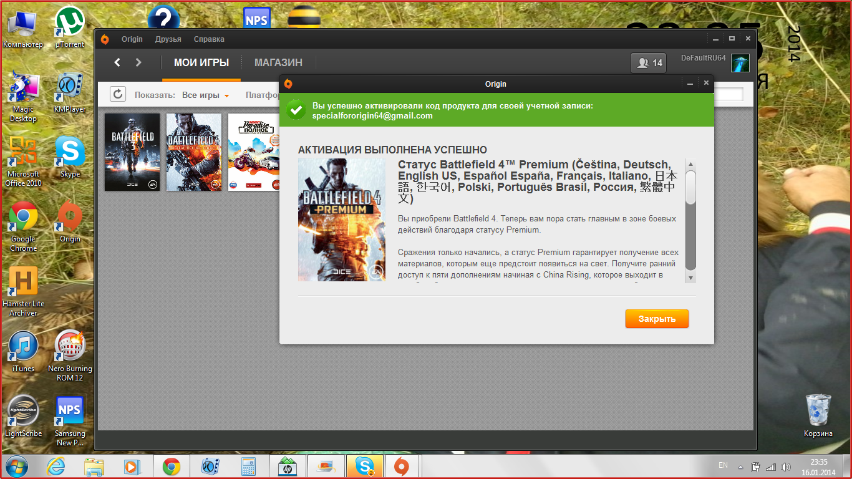The width and height of the screenshot is (852, 479).
Task: Open Windows Explorer from the taskbar
Action: tap(94, 466)
